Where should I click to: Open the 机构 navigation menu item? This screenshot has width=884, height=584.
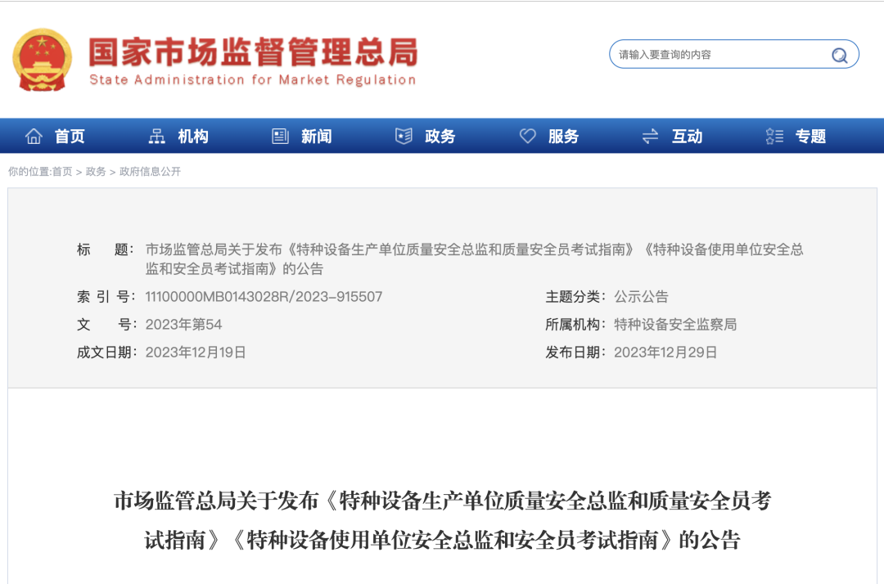193,137
